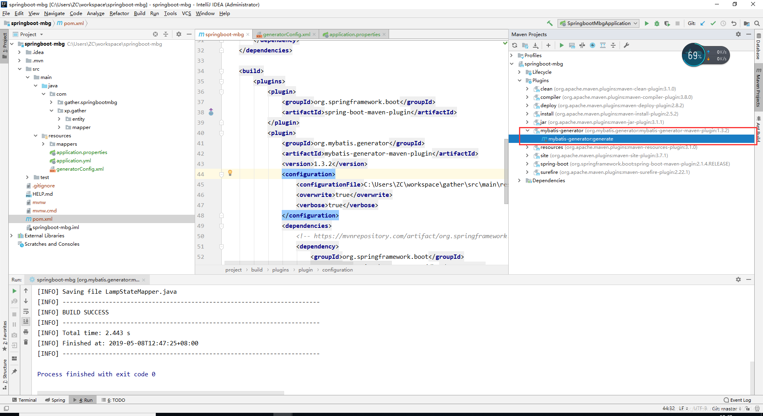Open the 6: TODO tool tab
Viewport: 763px width, 416px height.
coord(113,400)
